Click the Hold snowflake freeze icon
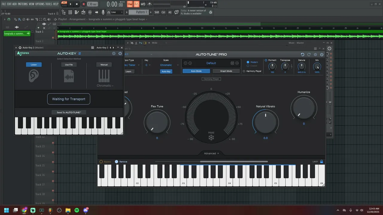This screenshot has width=383, height=215. (211, 138)
